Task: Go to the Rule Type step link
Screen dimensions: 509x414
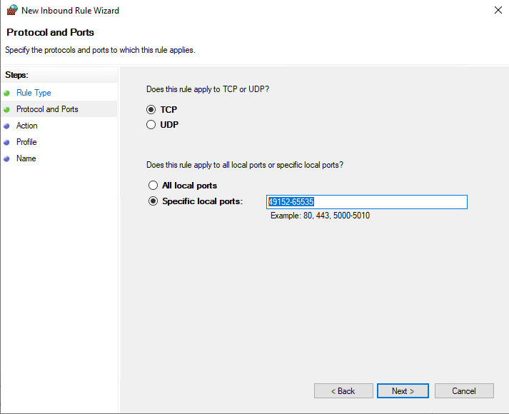Action: click(34, 93)
